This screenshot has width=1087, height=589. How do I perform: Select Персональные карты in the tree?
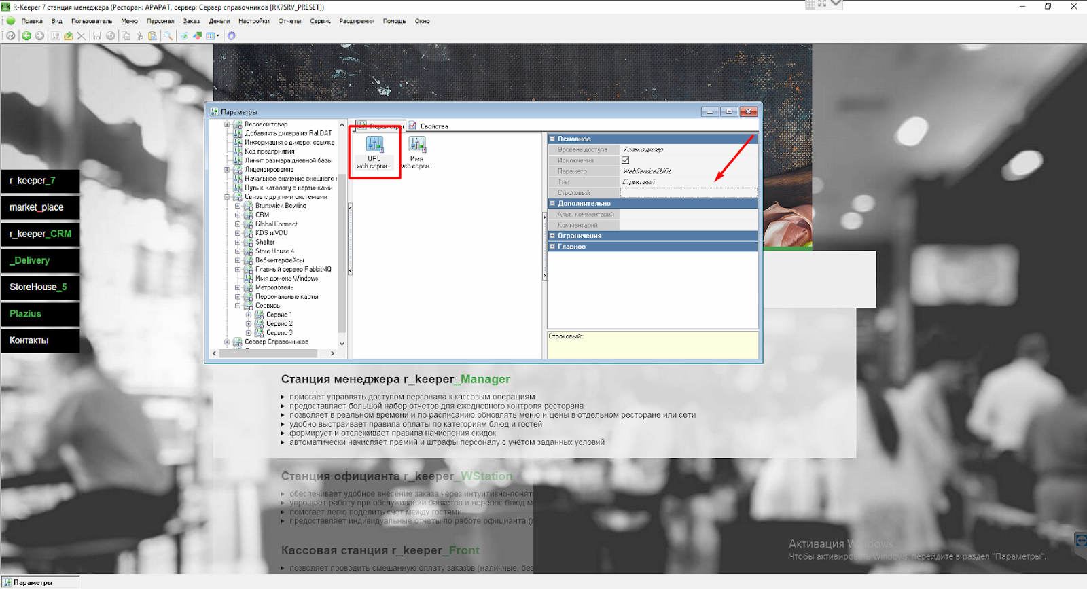(x=286, y=297)
